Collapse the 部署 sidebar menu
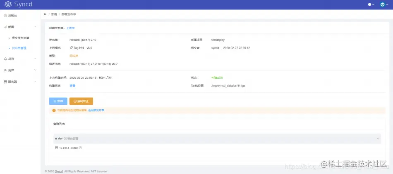Image resolution: width=393 pixels, height=174 pixels. [x=35, y=27]
